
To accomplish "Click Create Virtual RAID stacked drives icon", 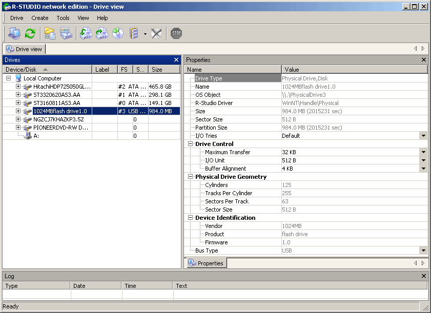I will pyautogui.click(x=134, y=33).
